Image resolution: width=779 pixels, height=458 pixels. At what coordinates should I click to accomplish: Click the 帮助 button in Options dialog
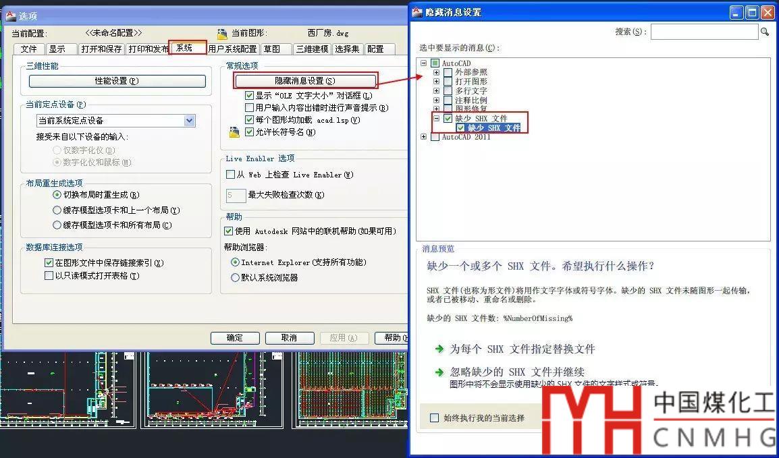pyautogui.click(x=392, y=337)
